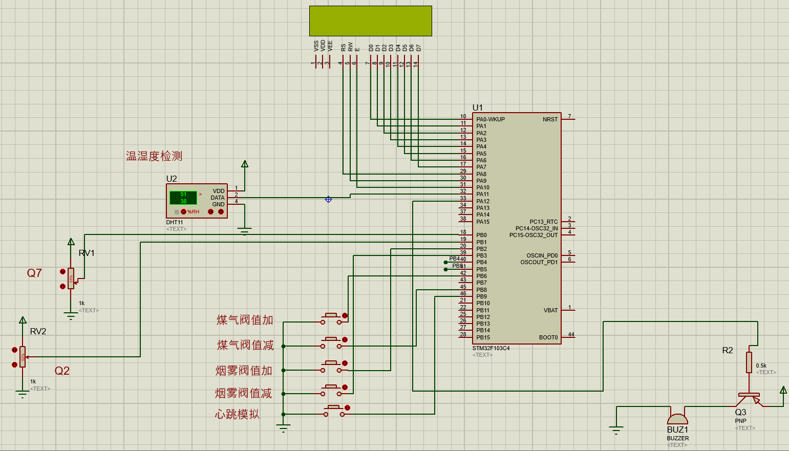
Task: Click the 0.5k value of R2
Action: [761, 366]
